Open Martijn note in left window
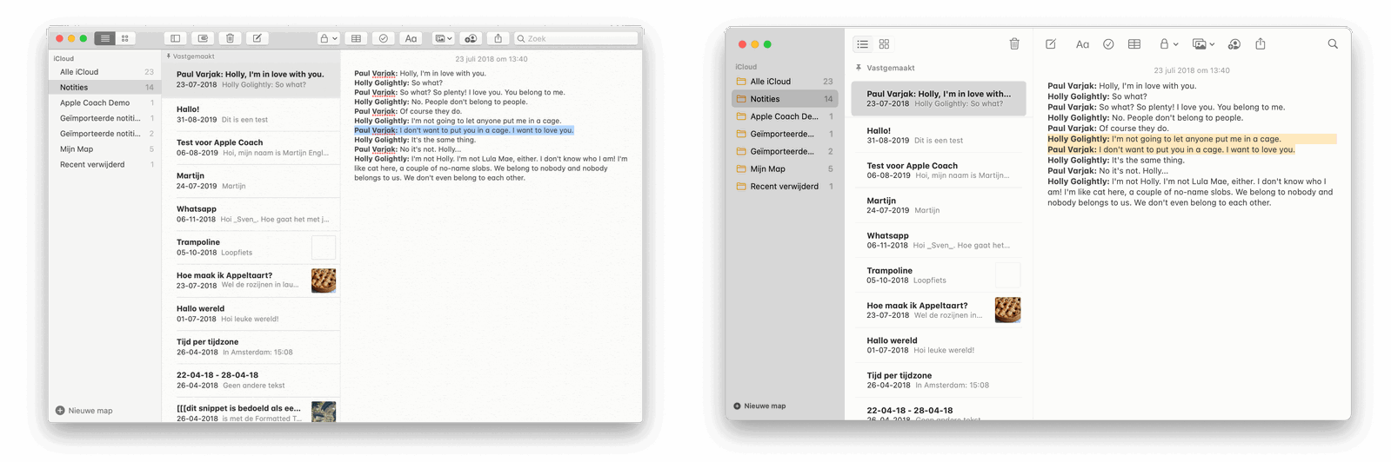Viewport: 1391px width, 462px height. tap(251, 181)
